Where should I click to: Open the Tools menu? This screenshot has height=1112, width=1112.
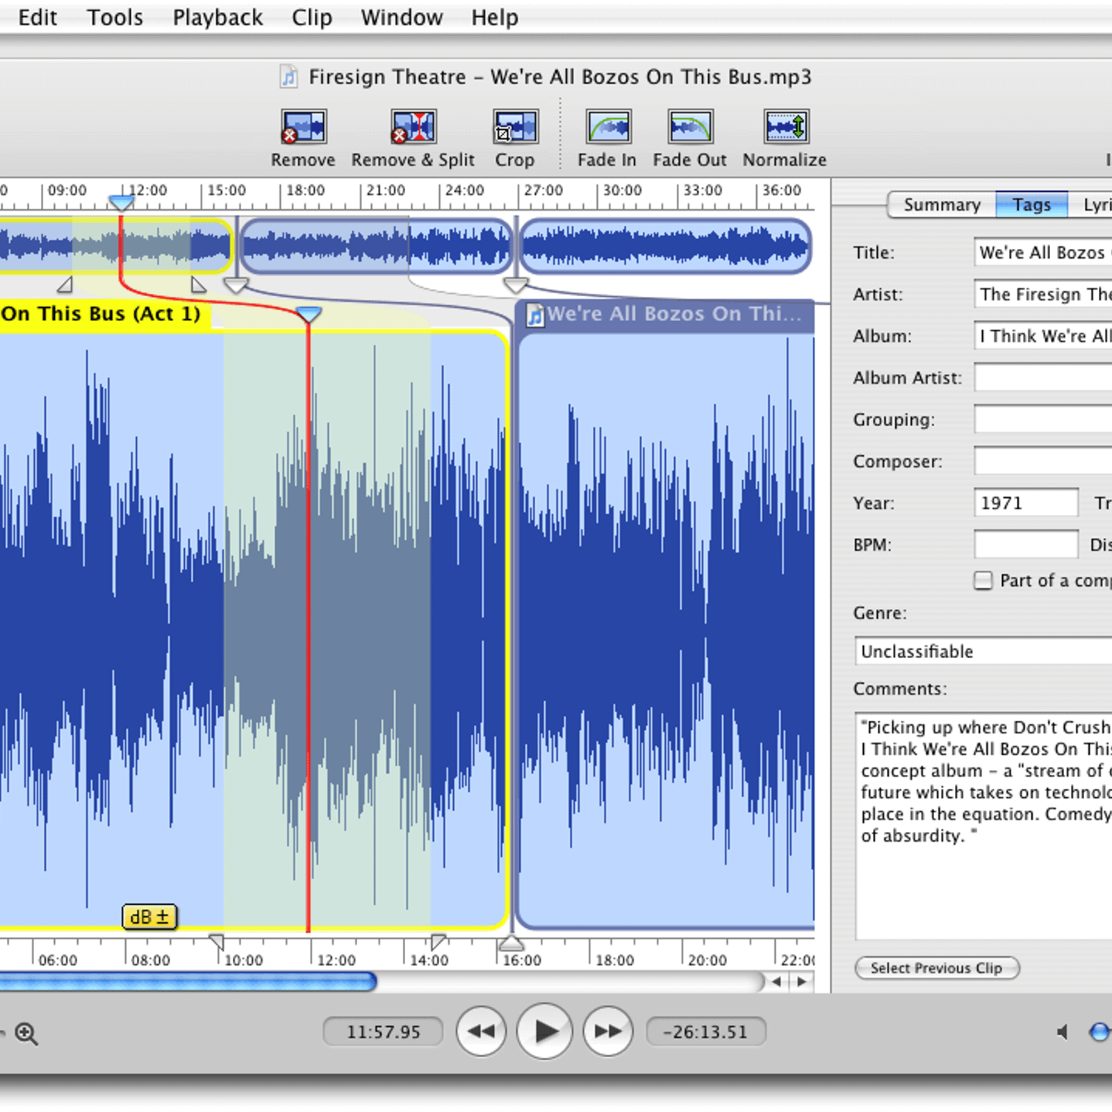115,17
